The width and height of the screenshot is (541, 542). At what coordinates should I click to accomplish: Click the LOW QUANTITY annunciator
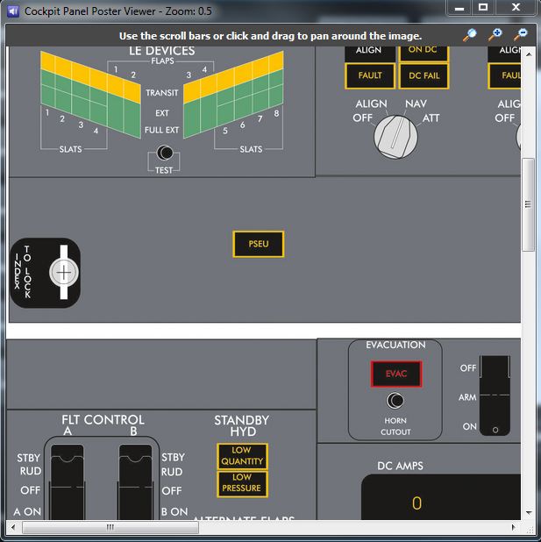[x=242, y=456]
